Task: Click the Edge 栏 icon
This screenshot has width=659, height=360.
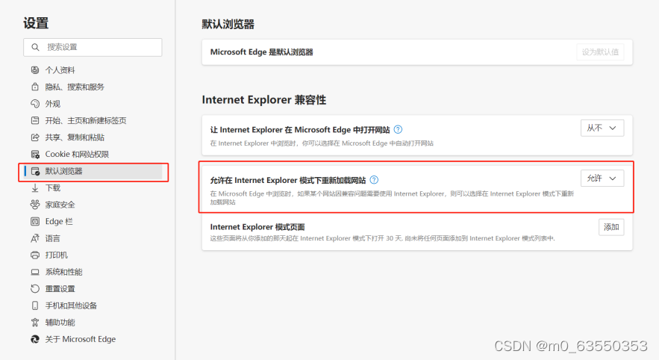Action: coord(35,221)
